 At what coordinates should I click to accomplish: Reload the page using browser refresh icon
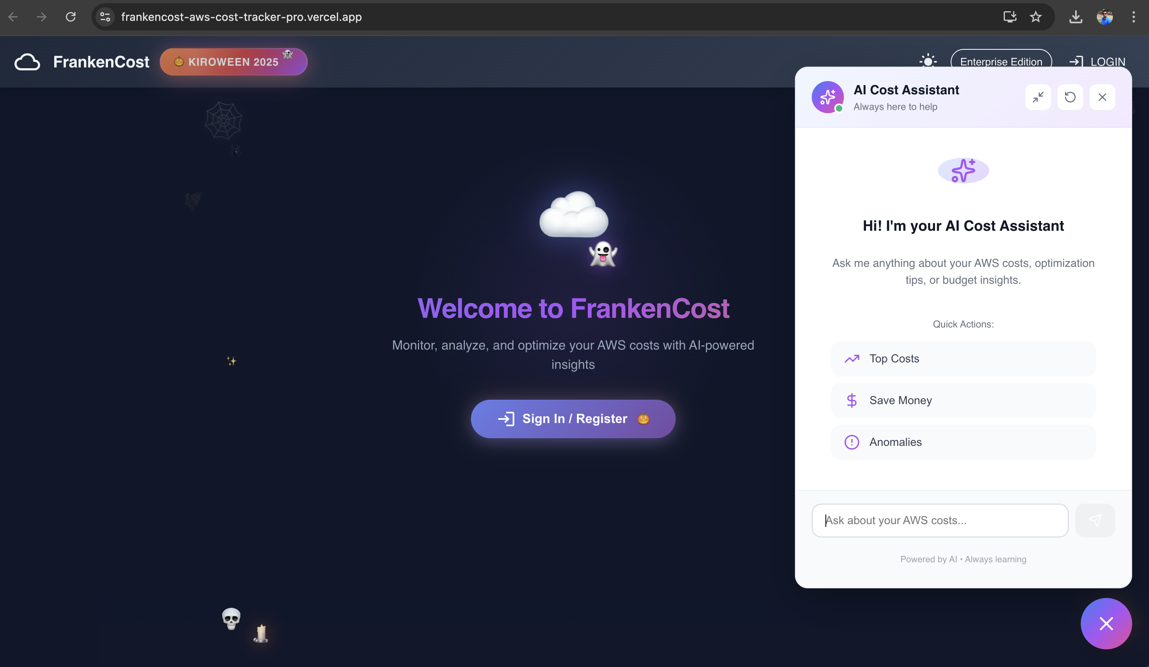pos(71,17)
